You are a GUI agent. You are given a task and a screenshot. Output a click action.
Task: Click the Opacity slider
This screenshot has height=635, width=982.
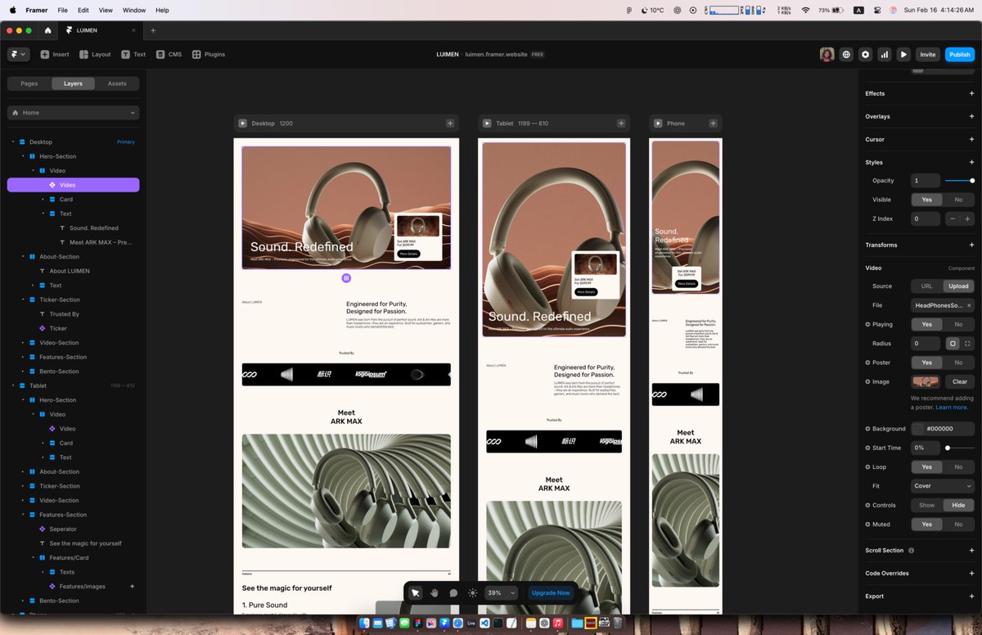(x=959, y=180)
